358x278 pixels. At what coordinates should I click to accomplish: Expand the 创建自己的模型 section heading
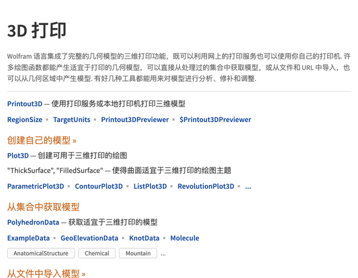click(42, 140)
